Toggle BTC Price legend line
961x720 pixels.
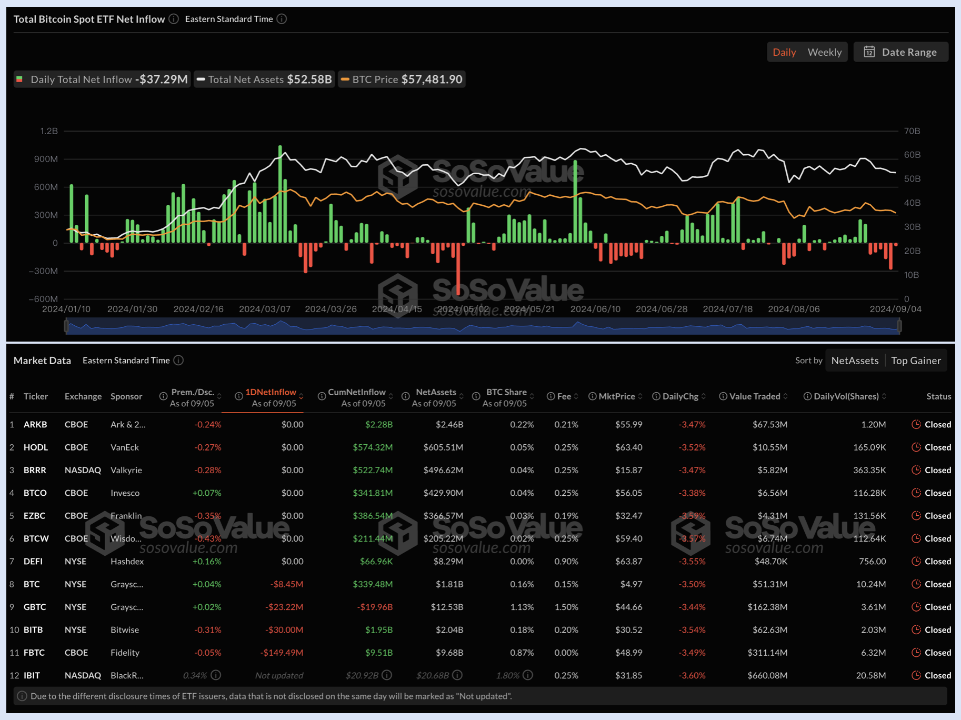(x=402, y=79)
